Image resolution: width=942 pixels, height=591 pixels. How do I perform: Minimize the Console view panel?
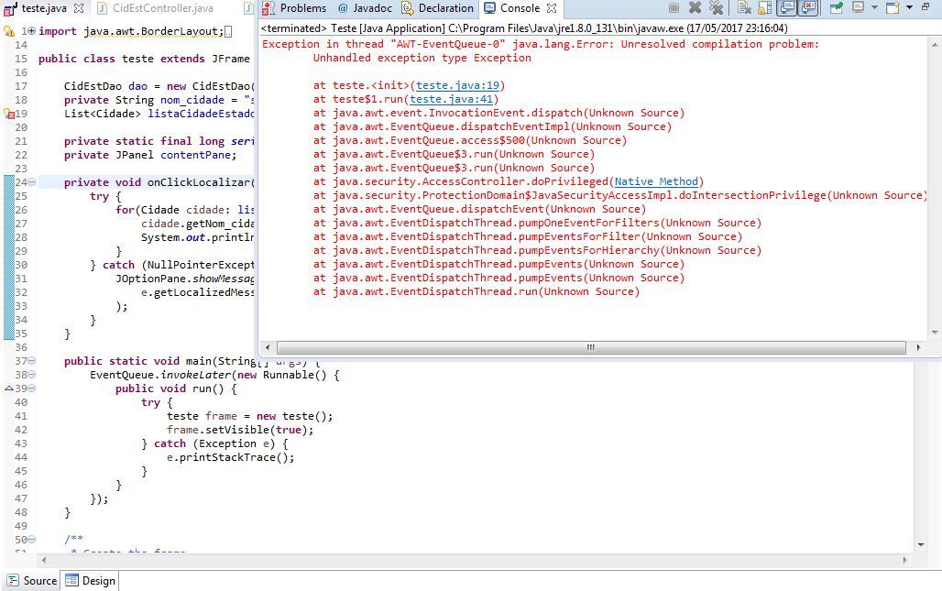click(x=926, y=6)
